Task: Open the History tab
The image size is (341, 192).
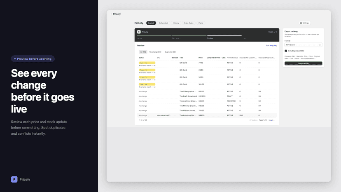Action: [176, 23]
